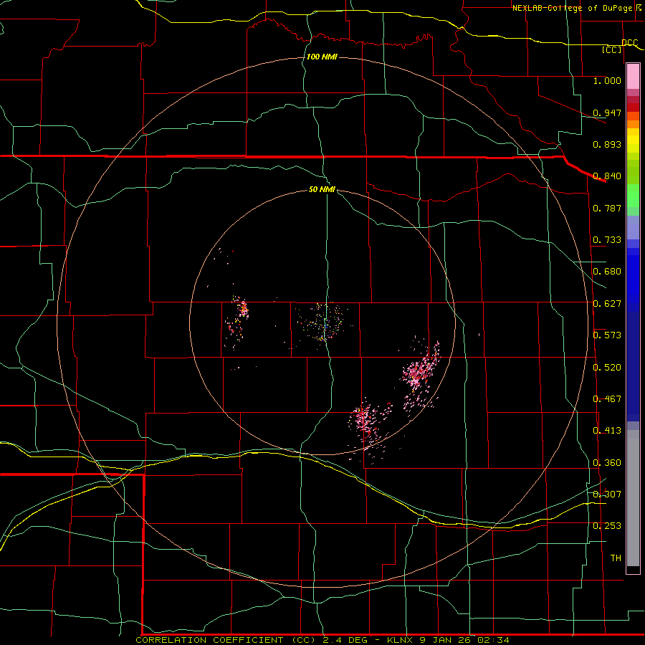Click the 0.627 color scale value
645x645 pixels.
coord(607,304)
